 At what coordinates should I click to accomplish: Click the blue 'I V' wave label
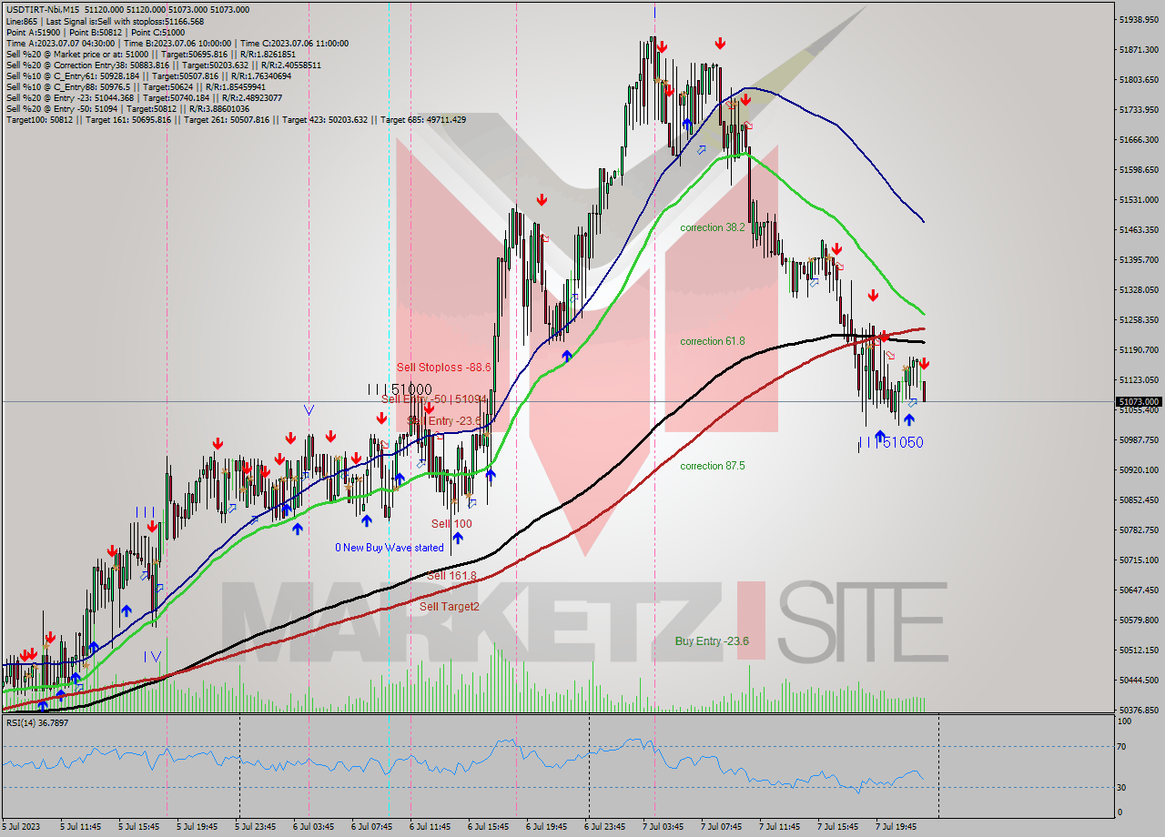152,656
